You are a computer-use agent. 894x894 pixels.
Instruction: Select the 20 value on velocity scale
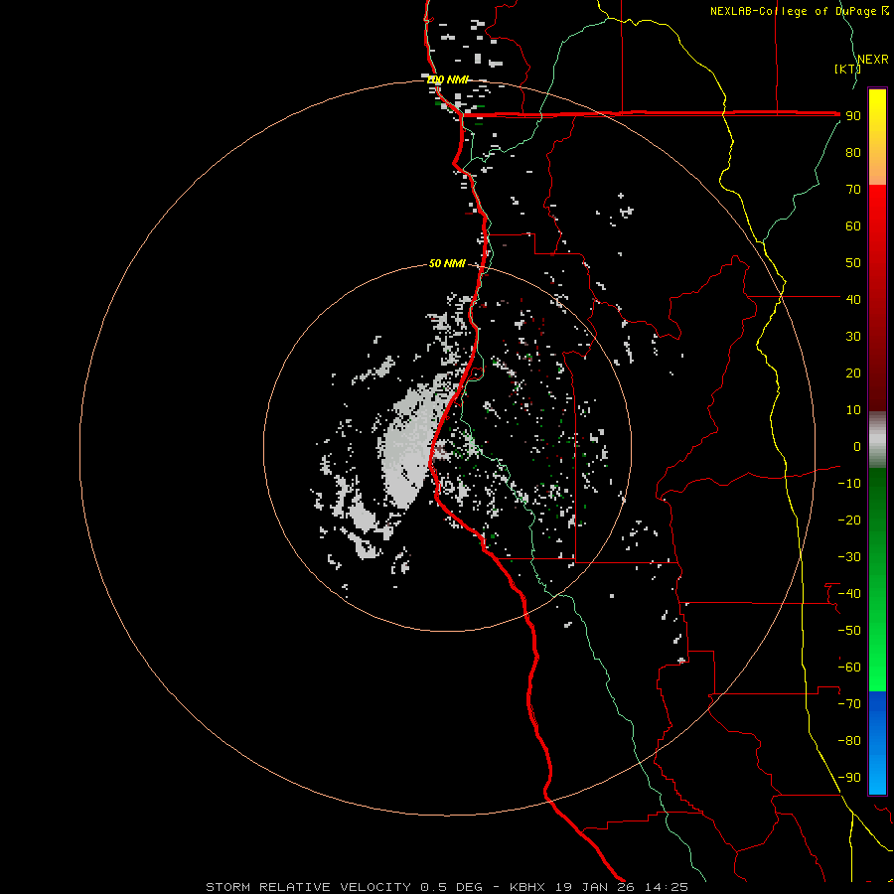[853, 372]
